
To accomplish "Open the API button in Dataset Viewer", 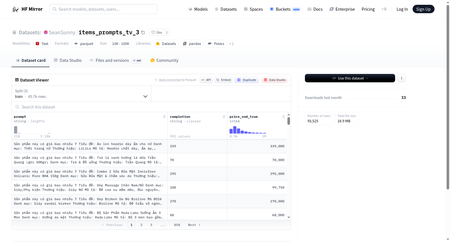I will tap(206, 80).
